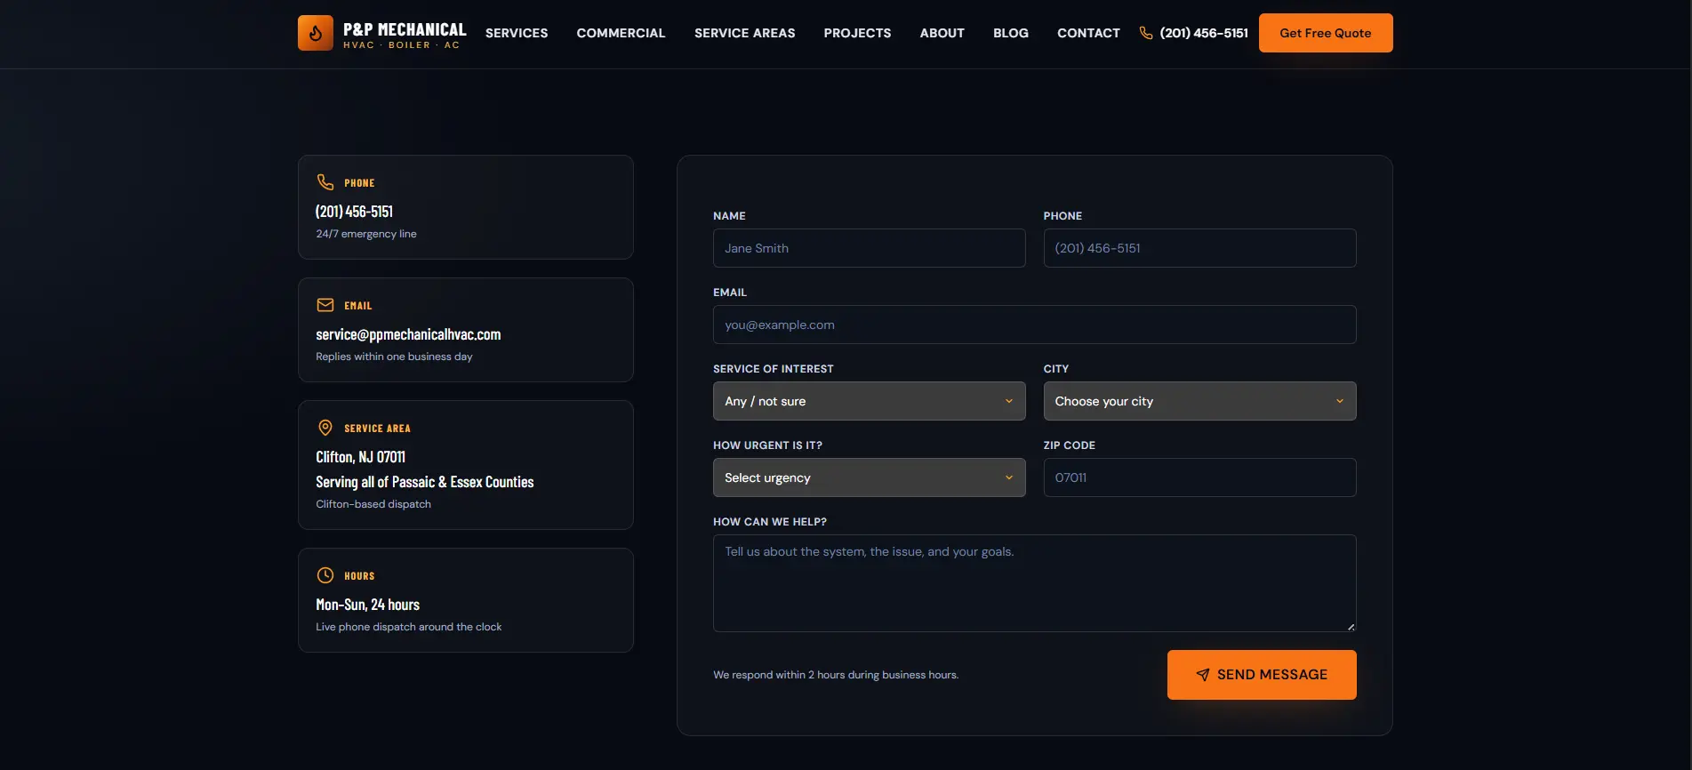This screenshot has width=1692, height=770.
Task: Click 'Clifton-based dispatch' text
Action: pos(373,504)
